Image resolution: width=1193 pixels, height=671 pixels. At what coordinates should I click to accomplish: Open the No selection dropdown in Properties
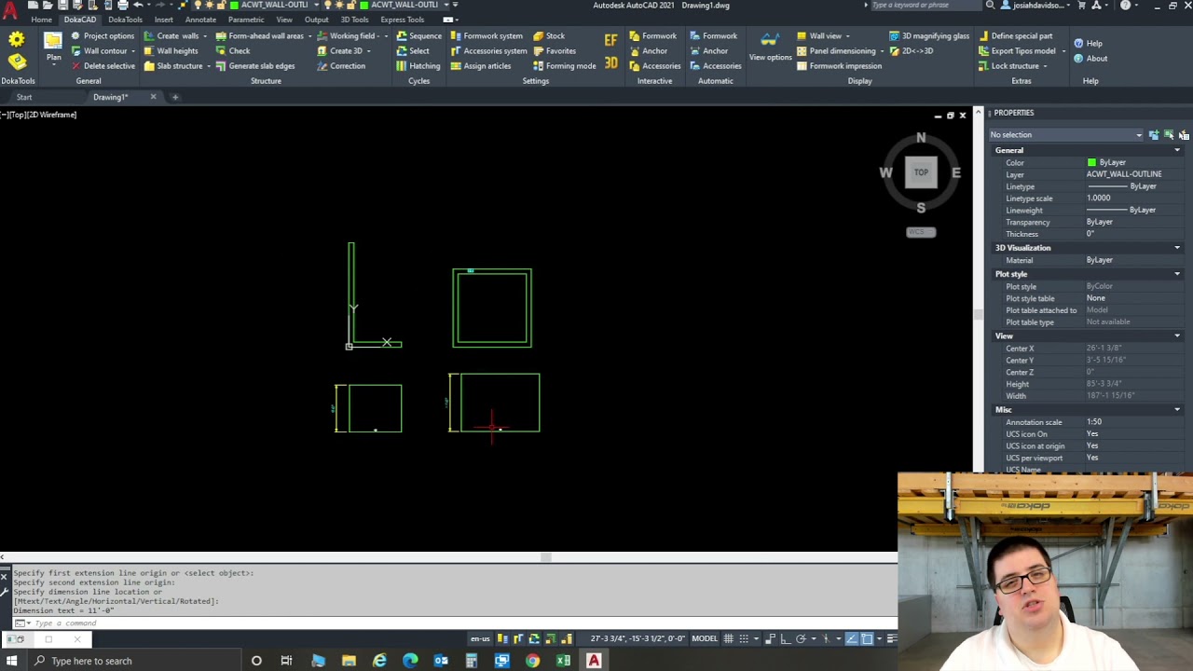pos(1066,135)
